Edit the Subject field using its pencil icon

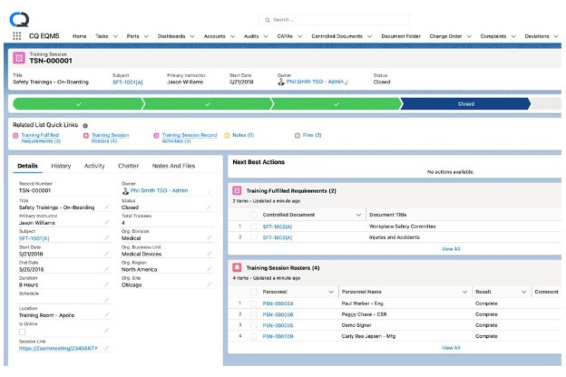pyautogui.click(x=107, y=238)
